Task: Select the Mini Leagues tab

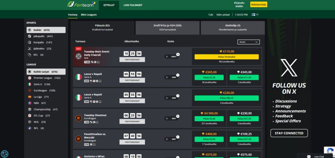Action: point(89,15)
